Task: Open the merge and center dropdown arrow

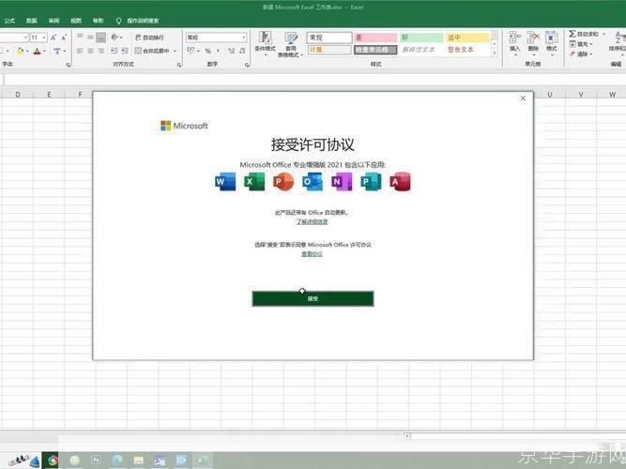Action: tap(175, 51)
